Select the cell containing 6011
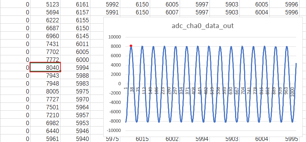 click(x=75, y=43)
